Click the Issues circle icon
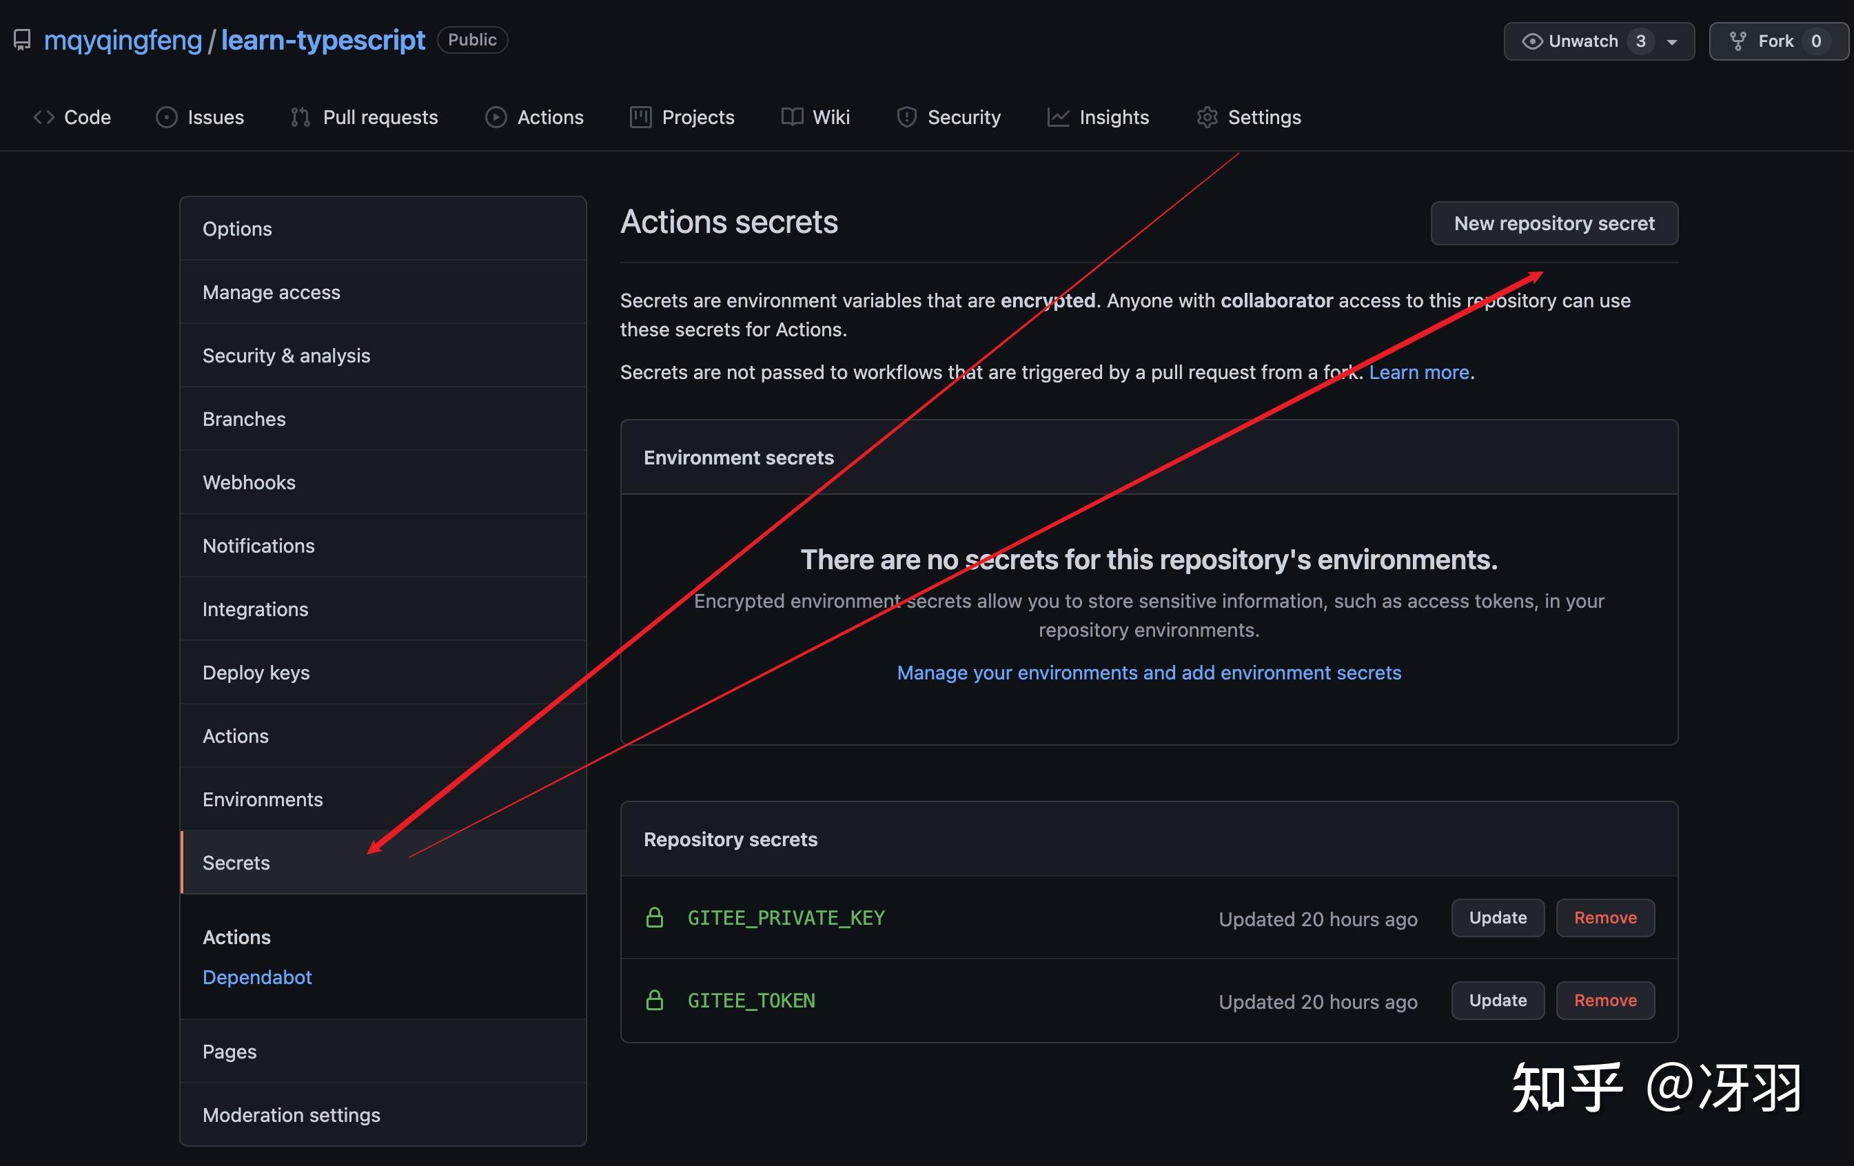Screen dimensions: 1854x1166 [x=166, y=117]
